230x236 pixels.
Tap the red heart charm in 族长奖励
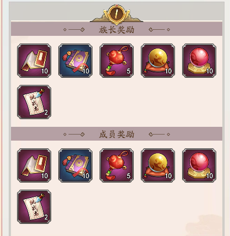117,61
